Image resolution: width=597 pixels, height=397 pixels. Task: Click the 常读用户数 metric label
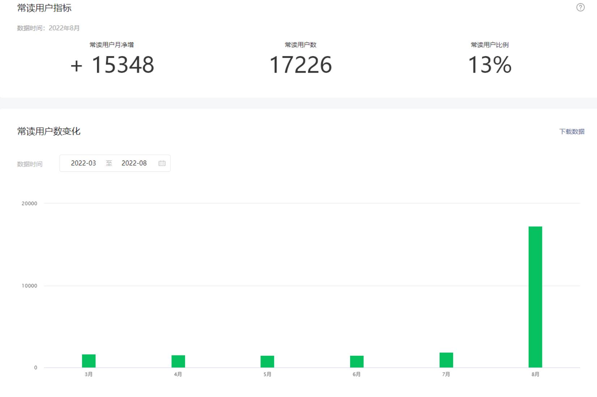[x=300, y=45]
